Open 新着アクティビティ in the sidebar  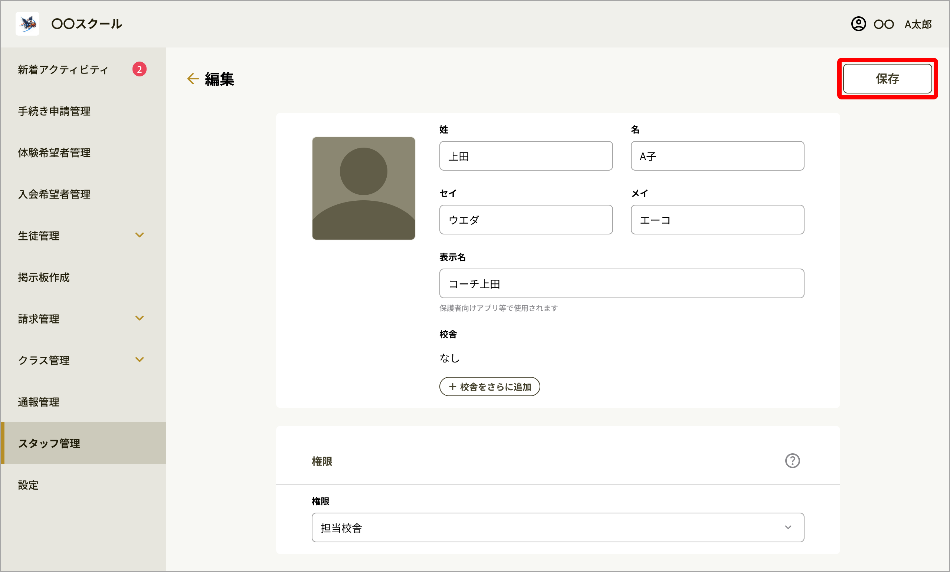(83, 69)
